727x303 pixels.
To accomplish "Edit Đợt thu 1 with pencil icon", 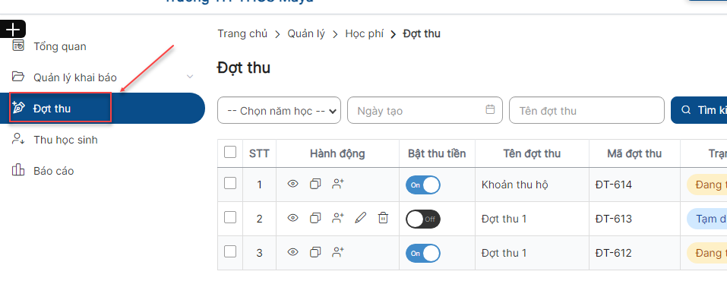I will (x=360, y=218).
